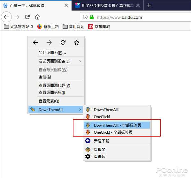
Task: Open the 常用网址 bookmark folder
Action: (x=73, y=26)
